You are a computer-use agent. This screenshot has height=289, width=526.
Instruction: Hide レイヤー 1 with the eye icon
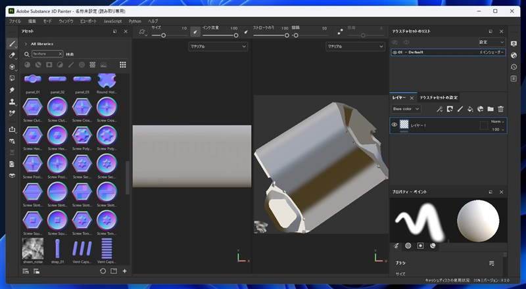point(394,124)
